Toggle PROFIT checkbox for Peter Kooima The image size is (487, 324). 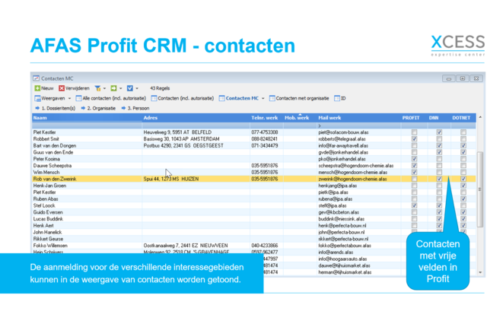[x=414, y=159]
